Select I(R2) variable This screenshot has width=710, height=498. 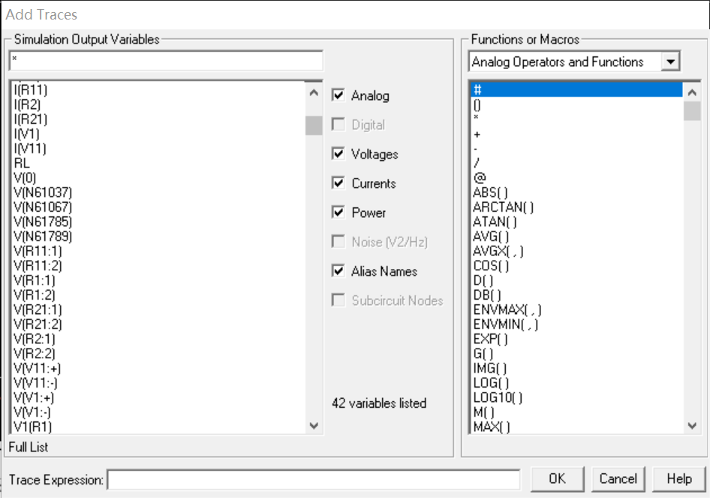27,104
